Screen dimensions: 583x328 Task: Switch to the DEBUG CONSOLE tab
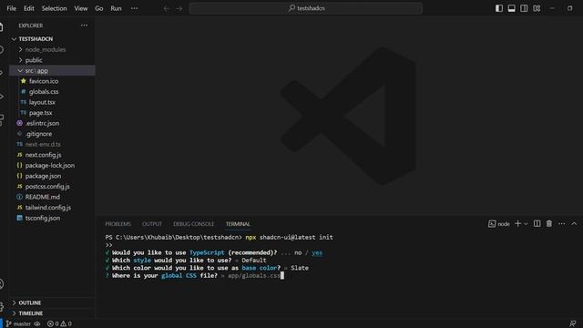tap(193, 224)
